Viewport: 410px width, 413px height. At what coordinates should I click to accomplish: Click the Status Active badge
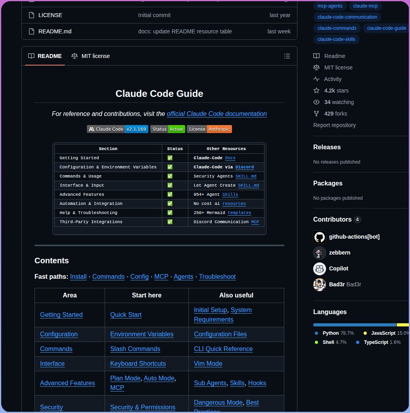click(167, 129)
